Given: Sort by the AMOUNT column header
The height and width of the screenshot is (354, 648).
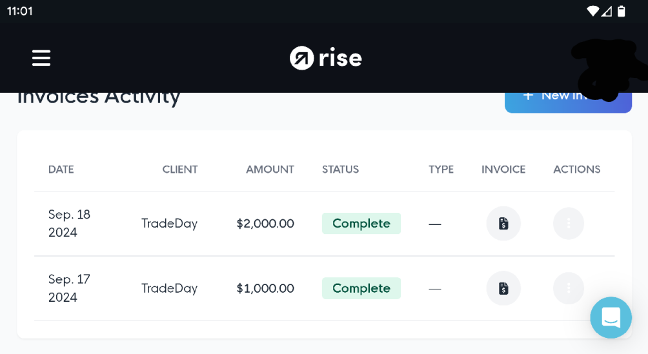Looking at the screenshot, I should 270,170.
